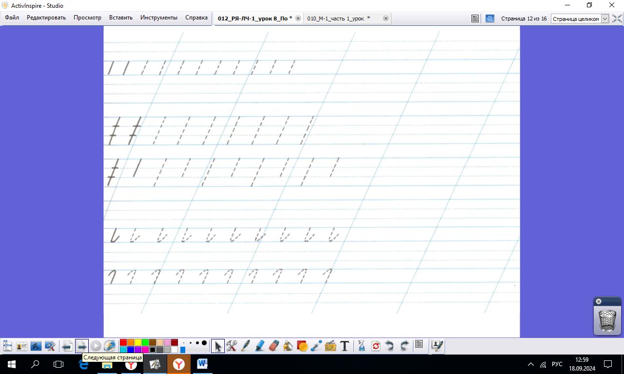
Task: Pick the magenta color swatch
Action: (145, 350)
